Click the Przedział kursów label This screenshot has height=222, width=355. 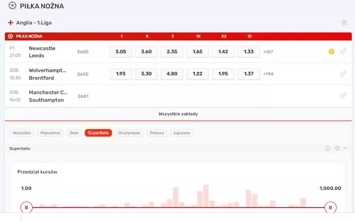[37, 172]
